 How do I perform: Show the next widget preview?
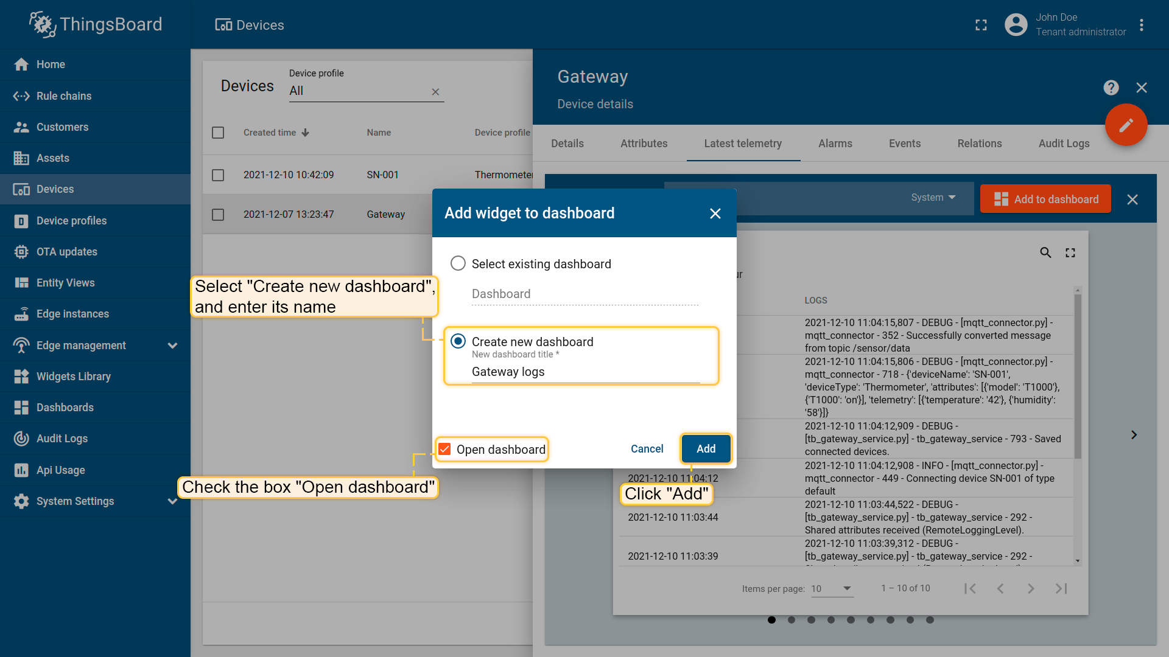coord(1134,435)
